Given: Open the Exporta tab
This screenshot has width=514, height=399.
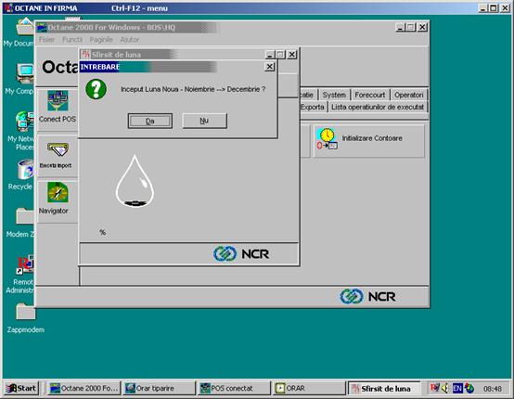Looking at the screenshot, I should point(312,107).
